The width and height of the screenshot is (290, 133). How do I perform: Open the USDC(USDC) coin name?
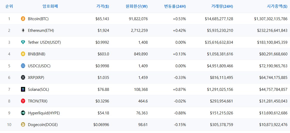[x=39, y=66]
